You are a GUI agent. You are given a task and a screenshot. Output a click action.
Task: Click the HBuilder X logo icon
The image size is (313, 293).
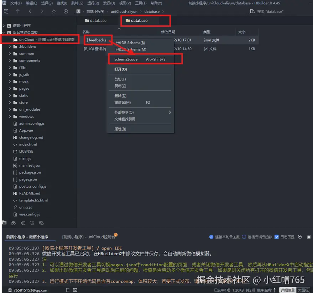click(x=4, y=3)
